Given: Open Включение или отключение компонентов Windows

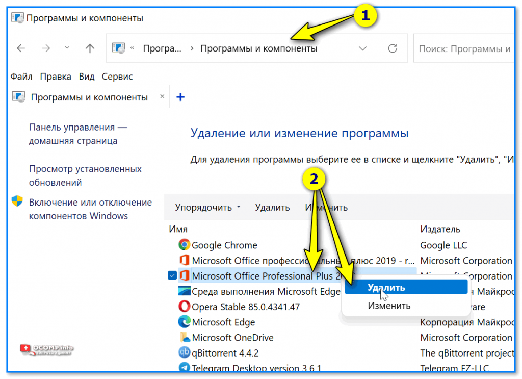Looking at the screenshot, I should [x=90, y=209].
